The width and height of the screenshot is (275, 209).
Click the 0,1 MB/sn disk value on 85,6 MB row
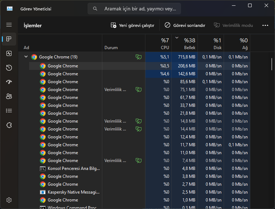212,82
